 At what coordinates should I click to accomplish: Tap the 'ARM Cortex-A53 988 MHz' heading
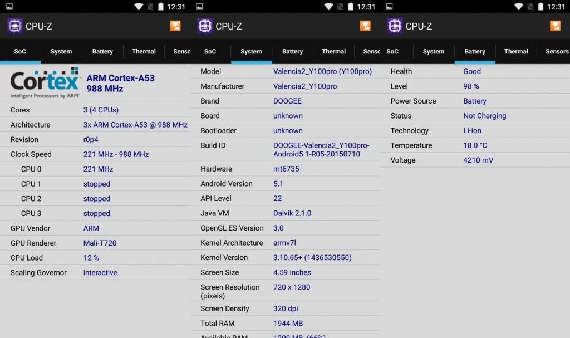(120, 84)
